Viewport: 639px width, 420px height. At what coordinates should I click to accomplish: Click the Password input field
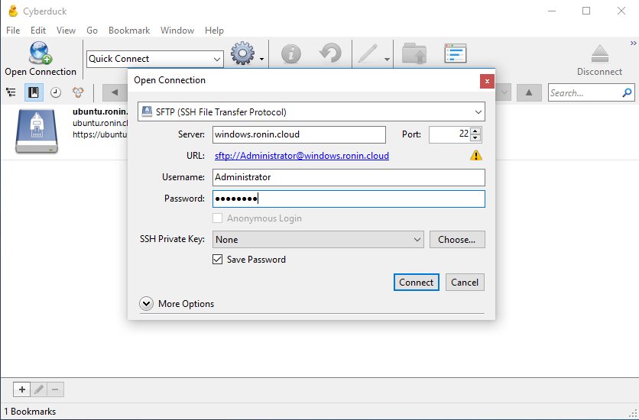point(349,199)
